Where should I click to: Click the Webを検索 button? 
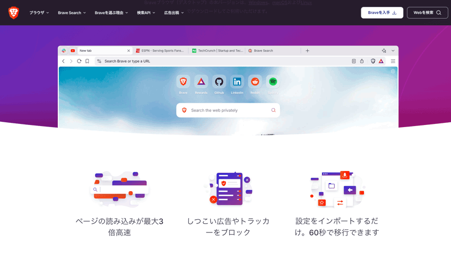tap(428, 13)
